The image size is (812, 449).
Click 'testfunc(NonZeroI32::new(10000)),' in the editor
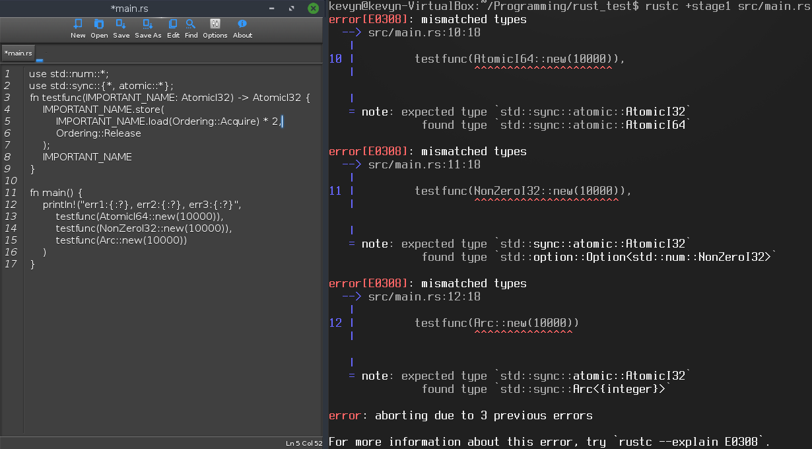click(144, 228)
